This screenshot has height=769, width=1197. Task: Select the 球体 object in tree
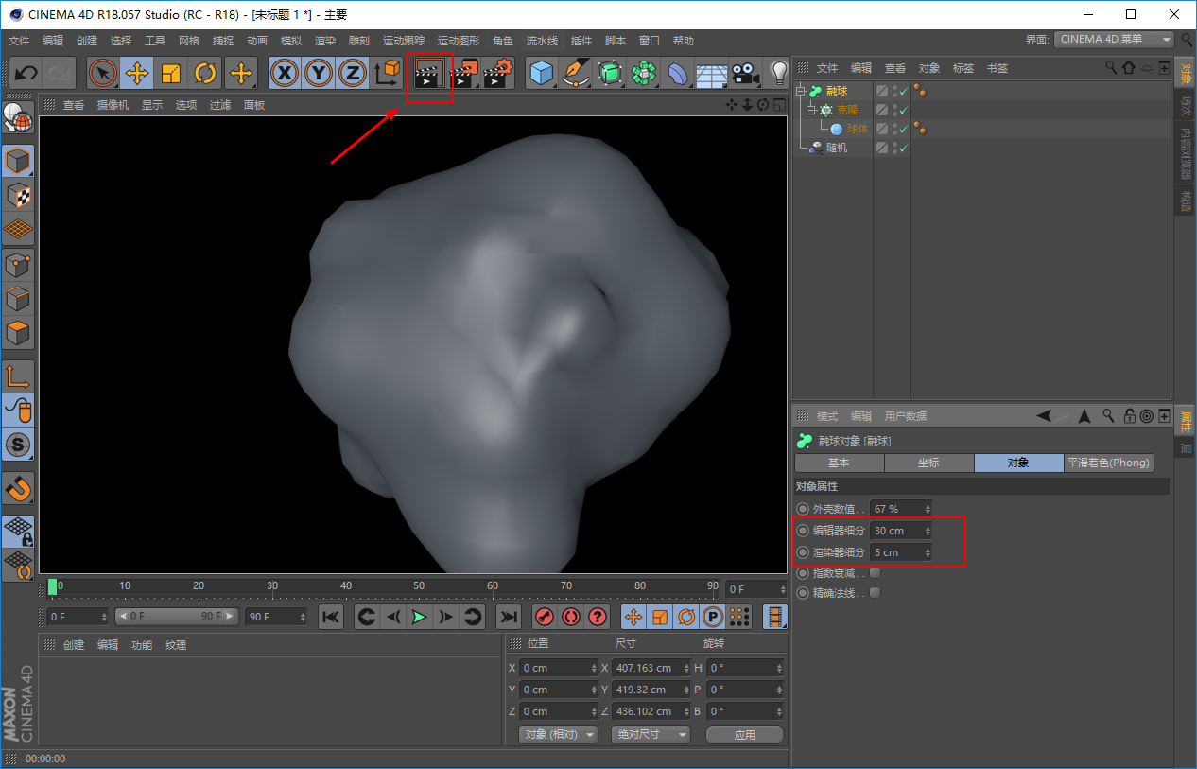858,130
